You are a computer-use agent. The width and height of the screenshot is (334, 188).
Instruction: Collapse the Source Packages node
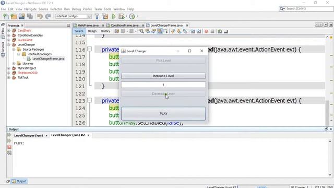pyautogui.click(x=14, y=50)
